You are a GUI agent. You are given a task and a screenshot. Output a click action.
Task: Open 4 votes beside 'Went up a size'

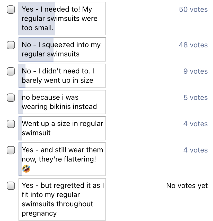196,124
